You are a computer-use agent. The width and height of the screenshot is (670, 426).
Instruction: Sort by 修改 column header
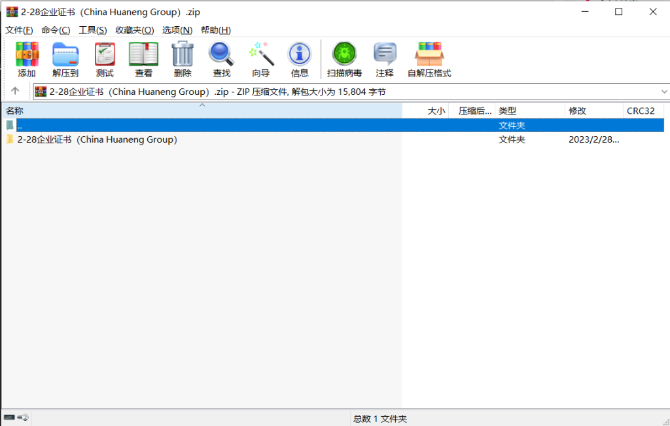[x=577, y=111]
